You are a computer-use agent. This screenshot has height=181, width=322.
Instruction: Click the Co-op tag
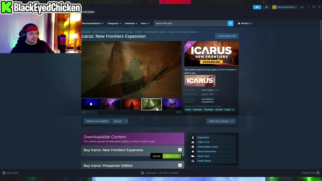click(227, 110)
